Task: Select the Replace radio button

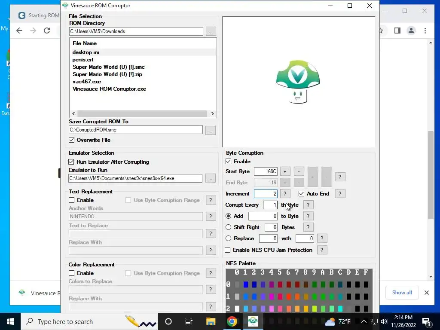Action: click(x=229, y=238)
